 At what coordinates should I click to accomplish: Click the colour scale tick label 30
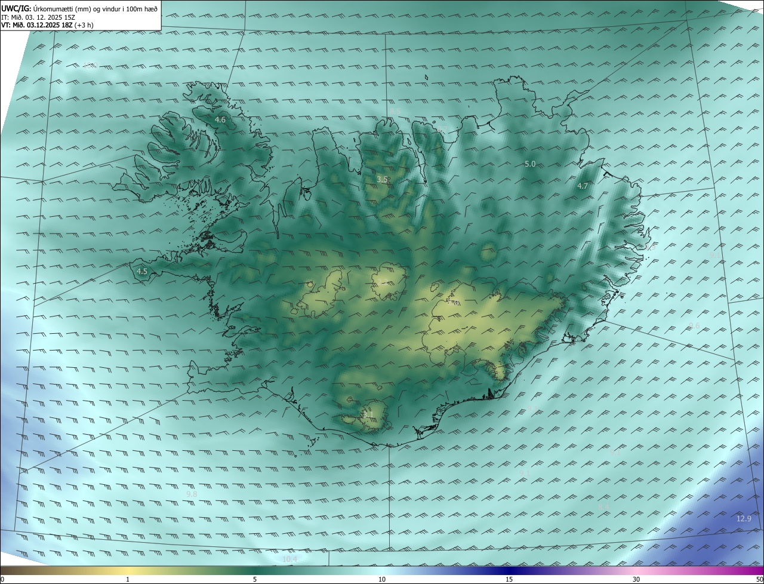click(636, 579)
